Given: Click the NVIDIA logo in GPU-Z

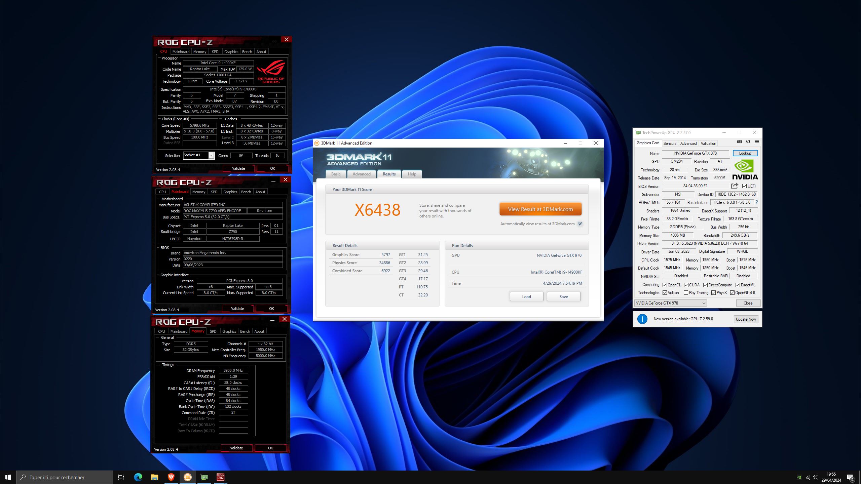Looking at the screenshot, I should point(745,170).
